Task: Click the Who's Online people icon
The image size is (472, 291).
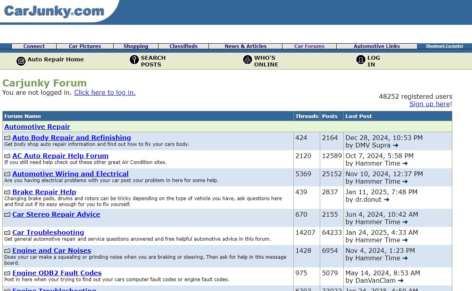Action: [247, 60]
